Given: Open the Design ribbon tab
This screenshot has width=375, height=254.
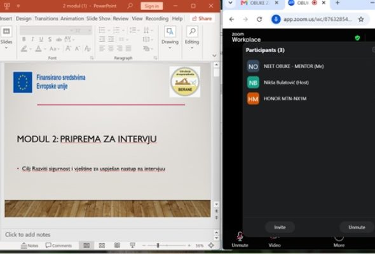Looking at the screenshot, I should coord(24,18).
